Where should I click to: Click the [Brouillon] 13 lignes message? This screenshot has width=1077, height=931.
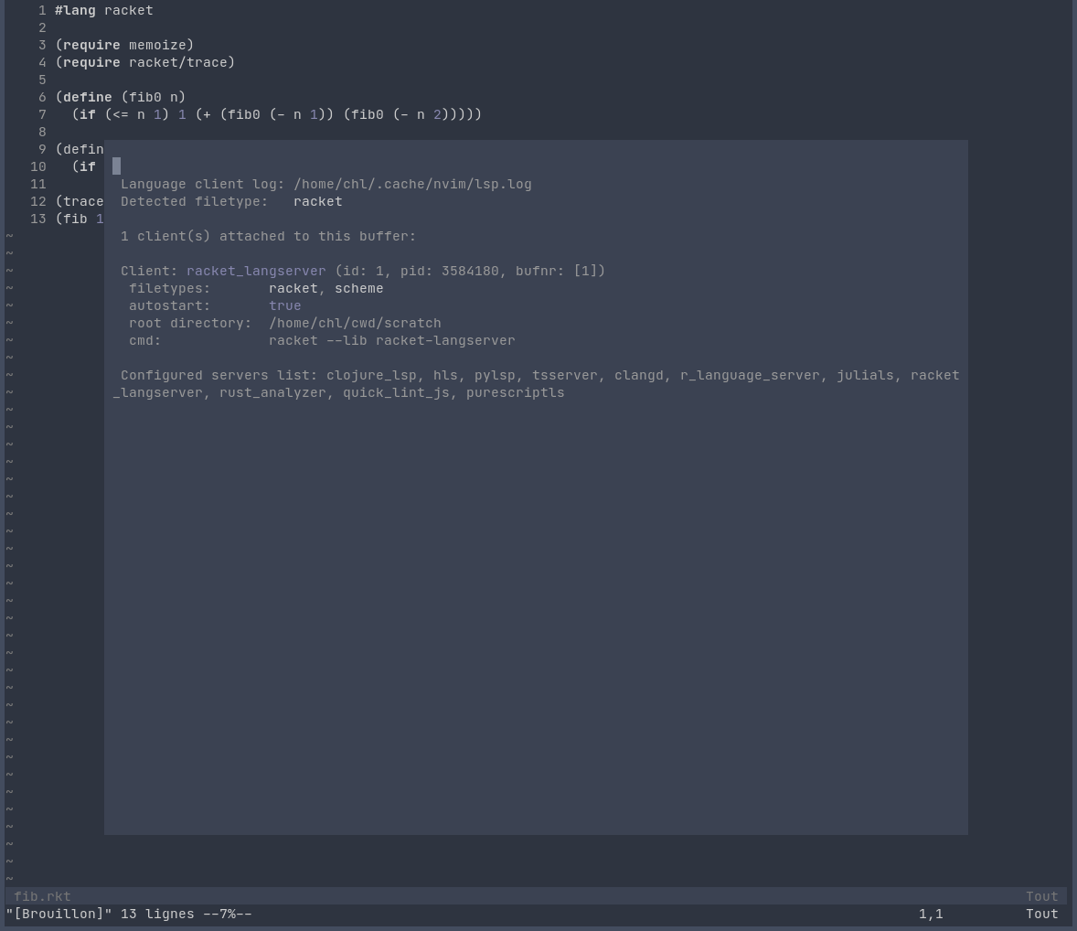(129, 914)
